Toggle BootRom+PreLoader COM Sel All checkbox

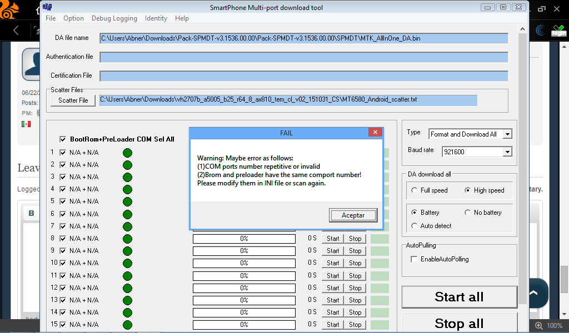(x=63, y=139)
